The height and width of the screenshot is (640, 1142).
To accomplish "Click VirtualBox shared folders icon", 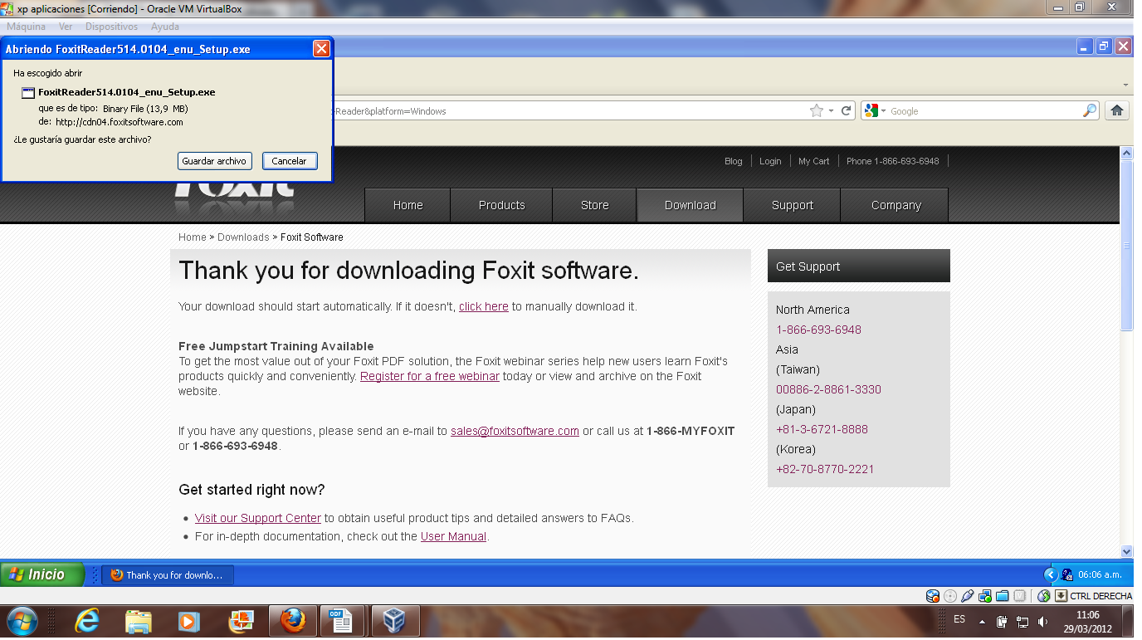I will [x=1003, y=596].
